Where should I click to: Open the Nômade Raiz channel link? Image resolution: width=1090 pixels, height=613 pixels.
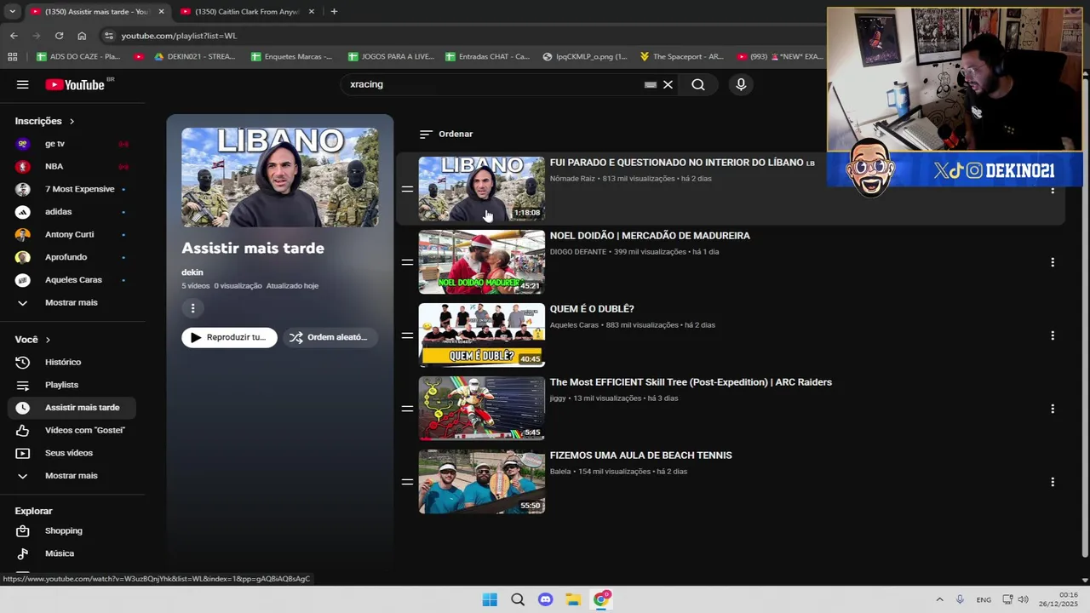click(572, 179)
